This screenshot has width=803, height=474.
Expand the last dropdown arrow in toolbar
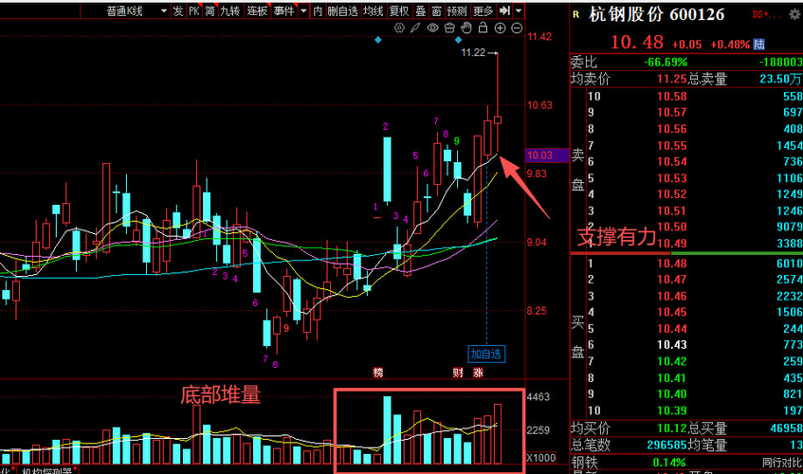pyautogui.click(x=519, y=10)
